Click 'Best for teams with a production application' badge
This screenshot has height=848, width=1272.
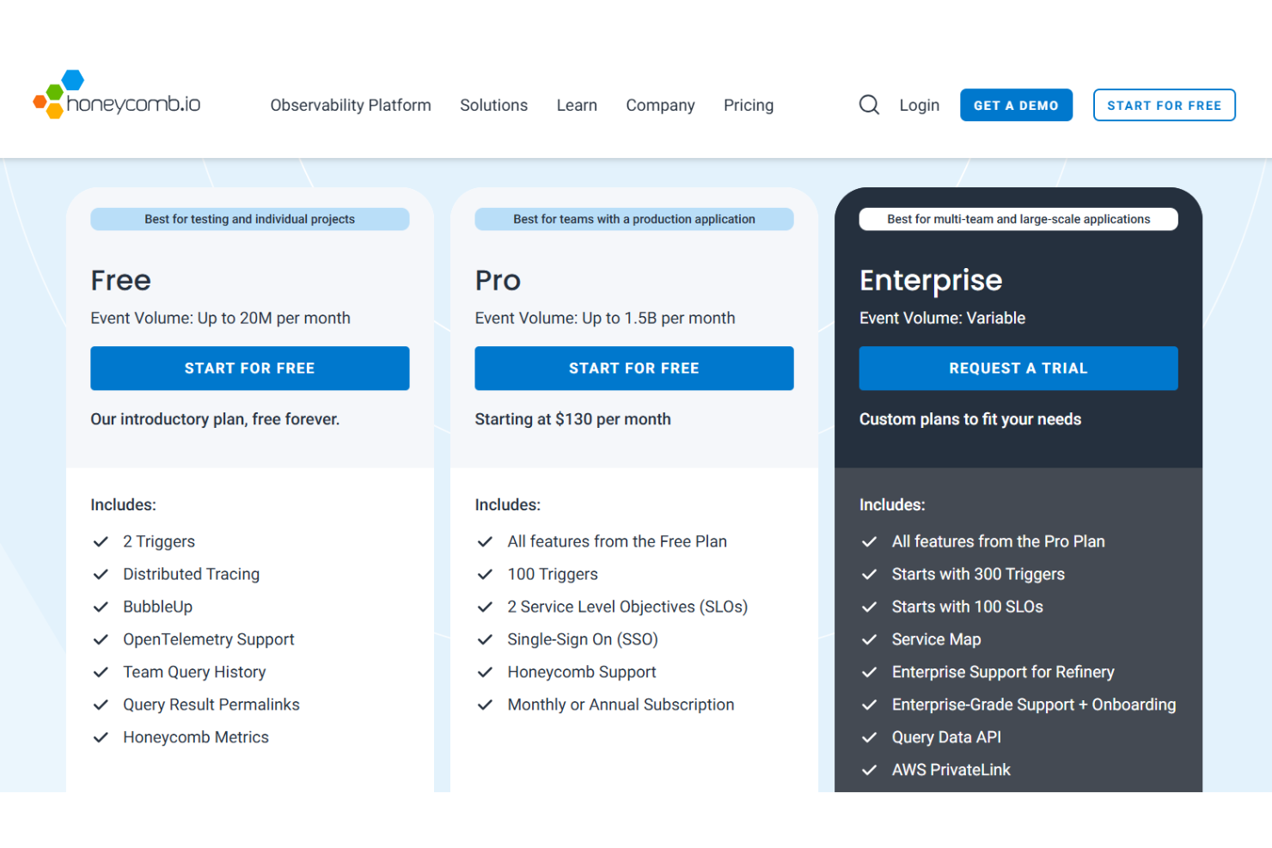633,219
